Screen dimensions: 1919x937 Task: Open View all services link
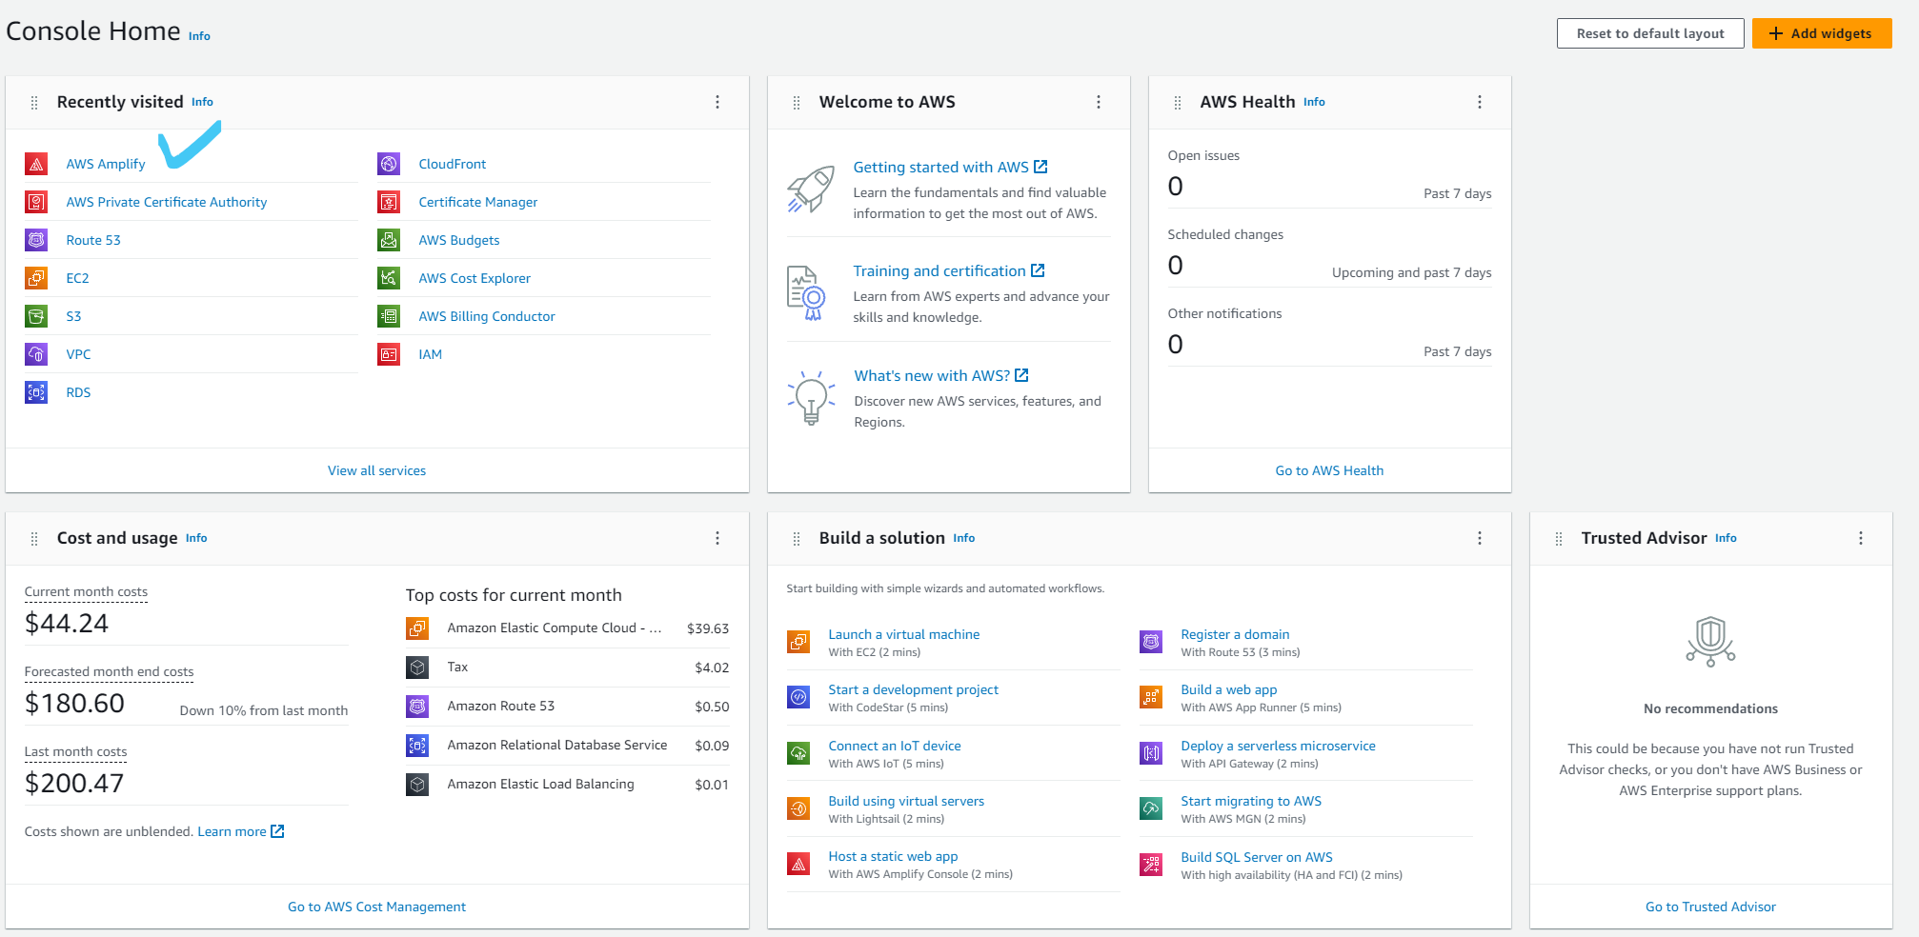[x=377, y=470]
